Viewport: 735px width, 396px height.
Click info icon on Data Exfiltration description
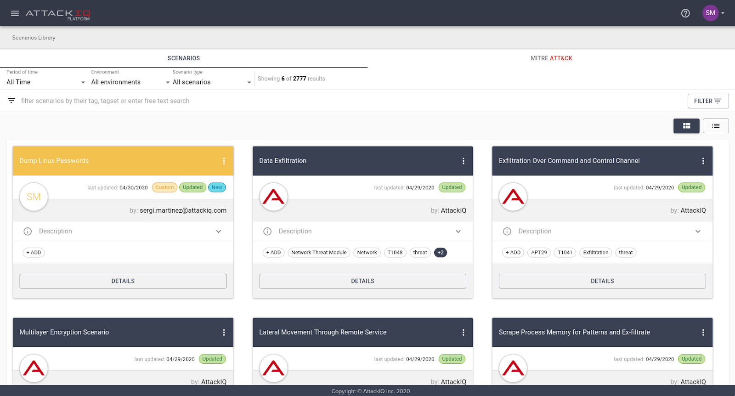[267, 232]
